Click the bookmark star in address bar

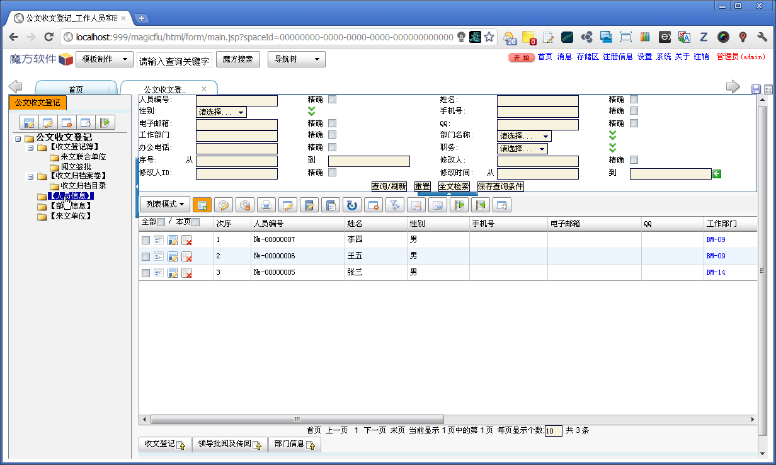(x=489, y=37)
